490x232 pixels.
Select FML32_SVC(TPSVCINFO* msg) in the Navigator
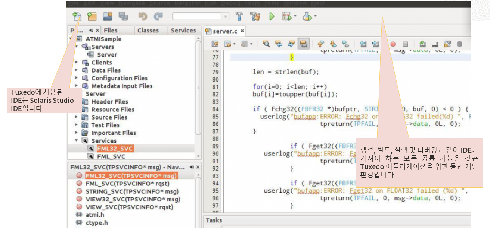tap(131, 175)
